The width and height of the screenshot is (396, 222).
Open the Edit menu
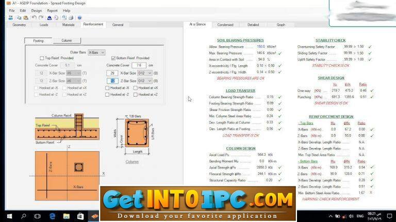[x=23, y=11]
